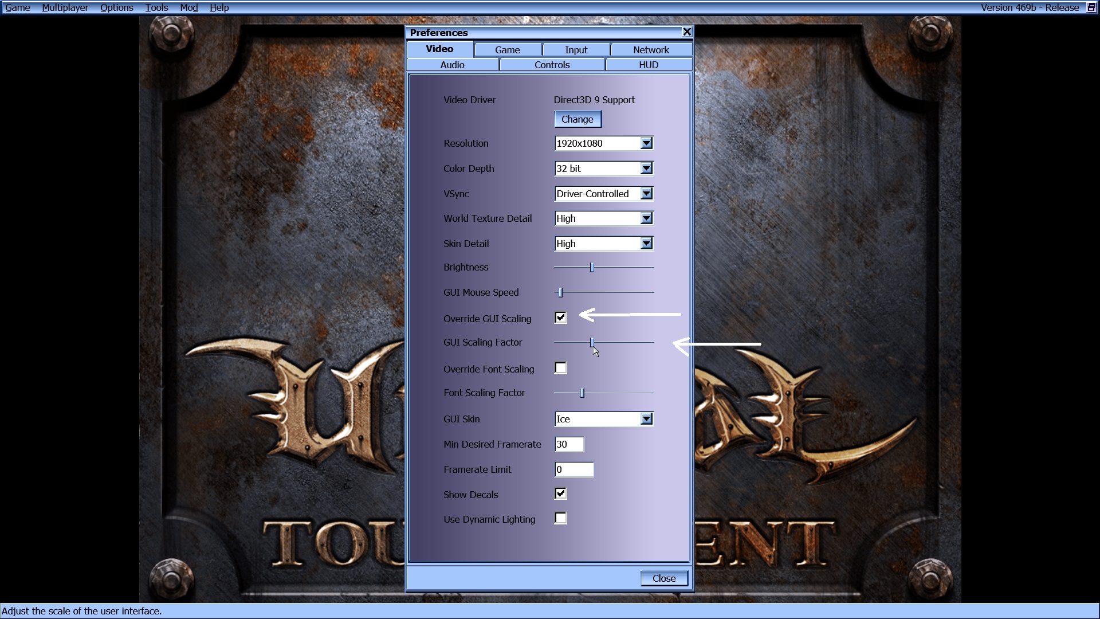Adjust the Brightness slider
This screenshot has width=1100, height=619.
(592, 267)
